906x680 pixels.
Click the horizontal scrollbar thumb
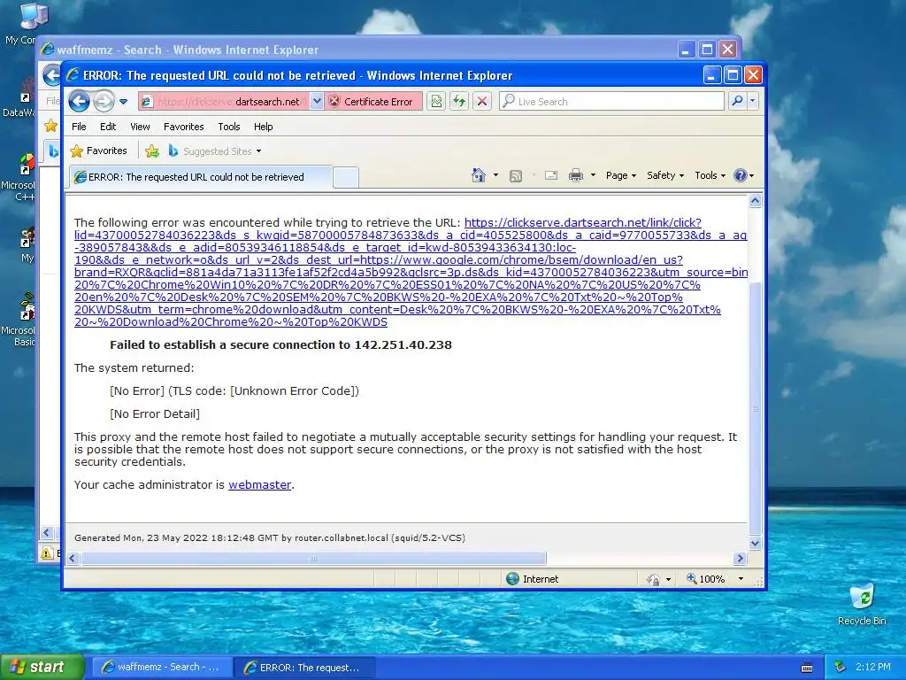click(313, 558)
